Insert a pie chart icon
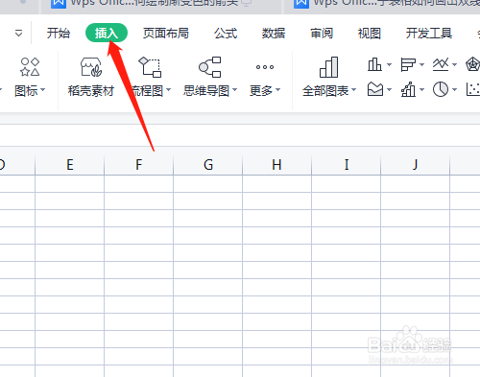 coord(441,89)
